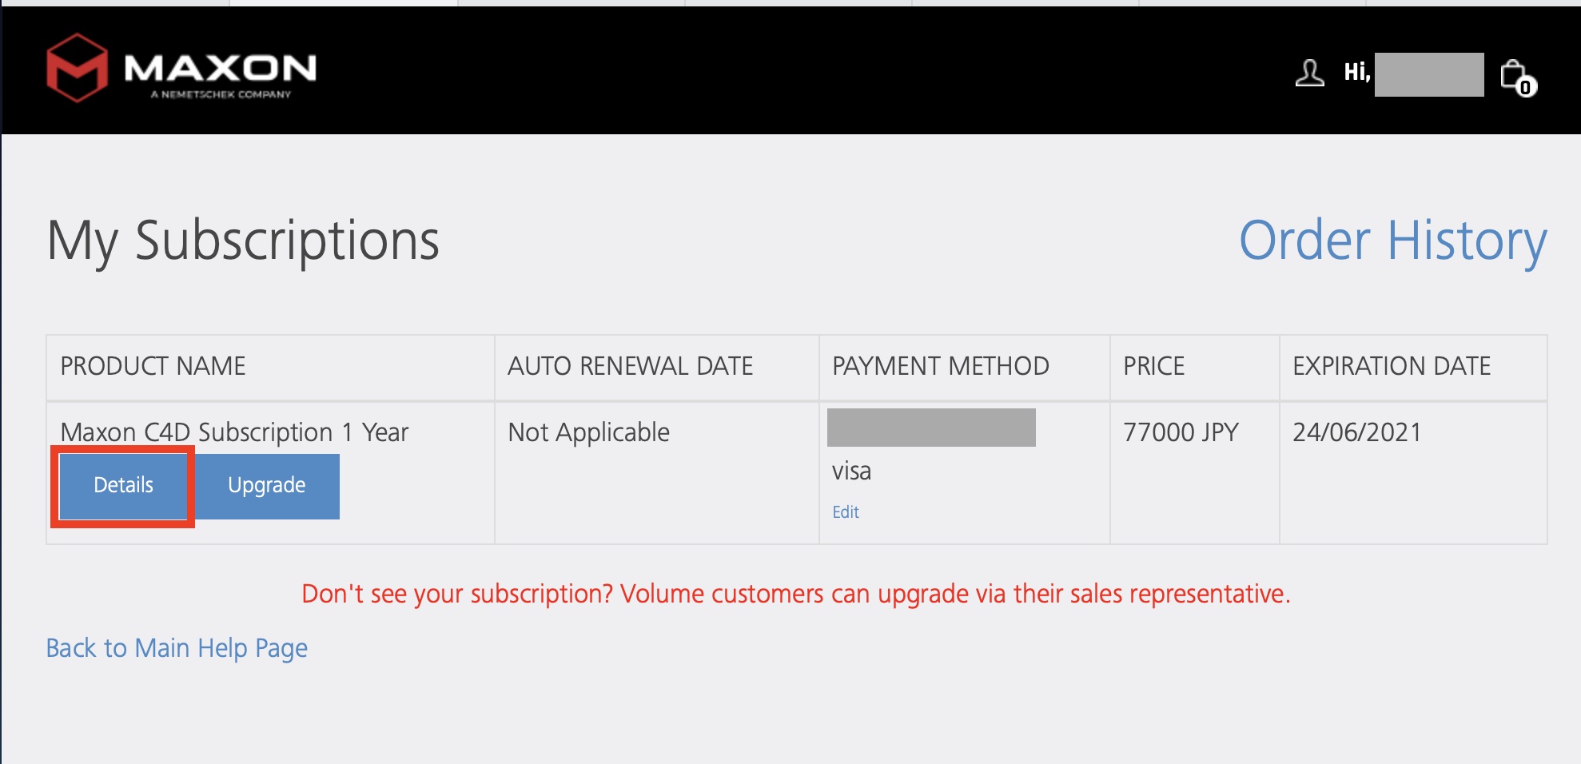Click the MAXON wordmark text
This screenshot has height=764, width=1581.
coord(220,69)
